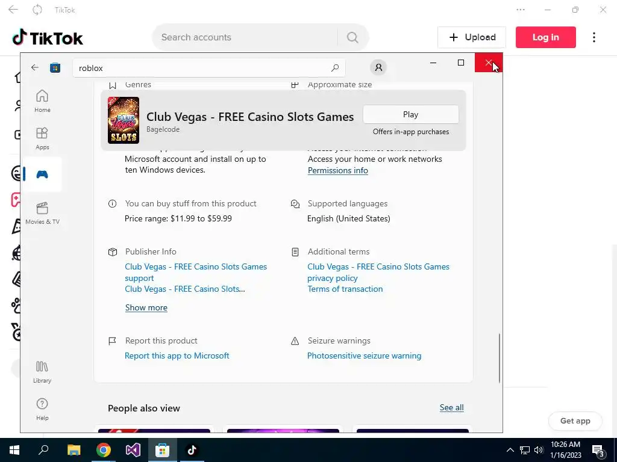The width and height of the screenshot is (617, 462).
Task: Click the Upload button in TikTok
Action: click(471, 37)
